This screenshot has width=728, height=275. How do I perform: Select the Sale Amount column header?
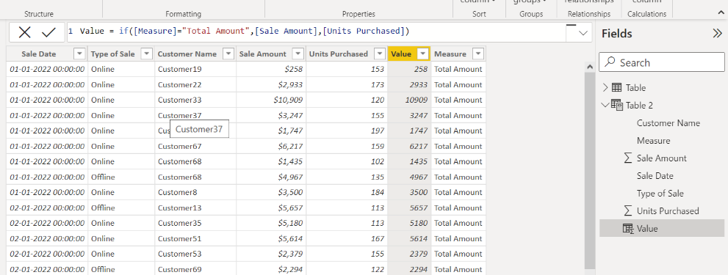(263, 54)
